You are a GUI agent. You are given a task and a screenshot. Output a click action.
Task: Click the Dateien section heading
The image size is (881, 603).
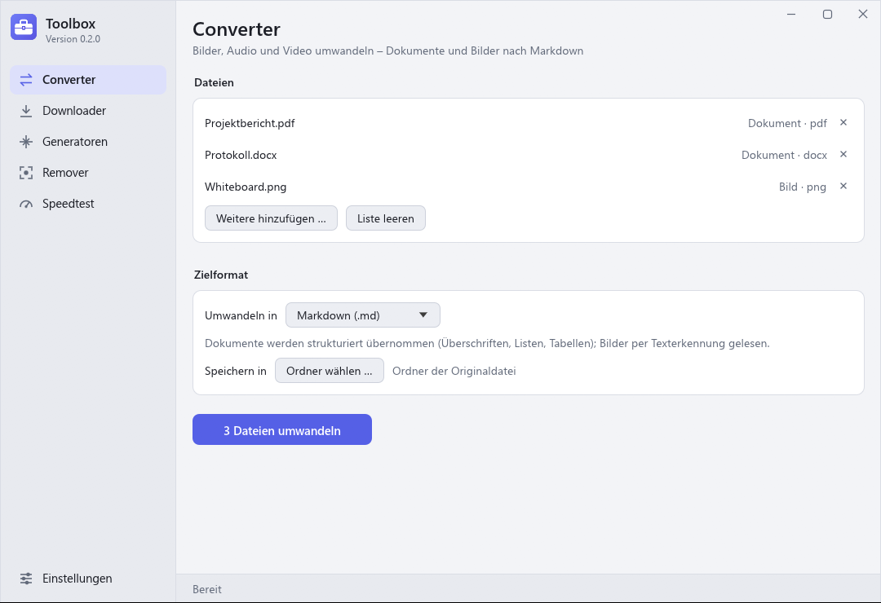point(214,82)
